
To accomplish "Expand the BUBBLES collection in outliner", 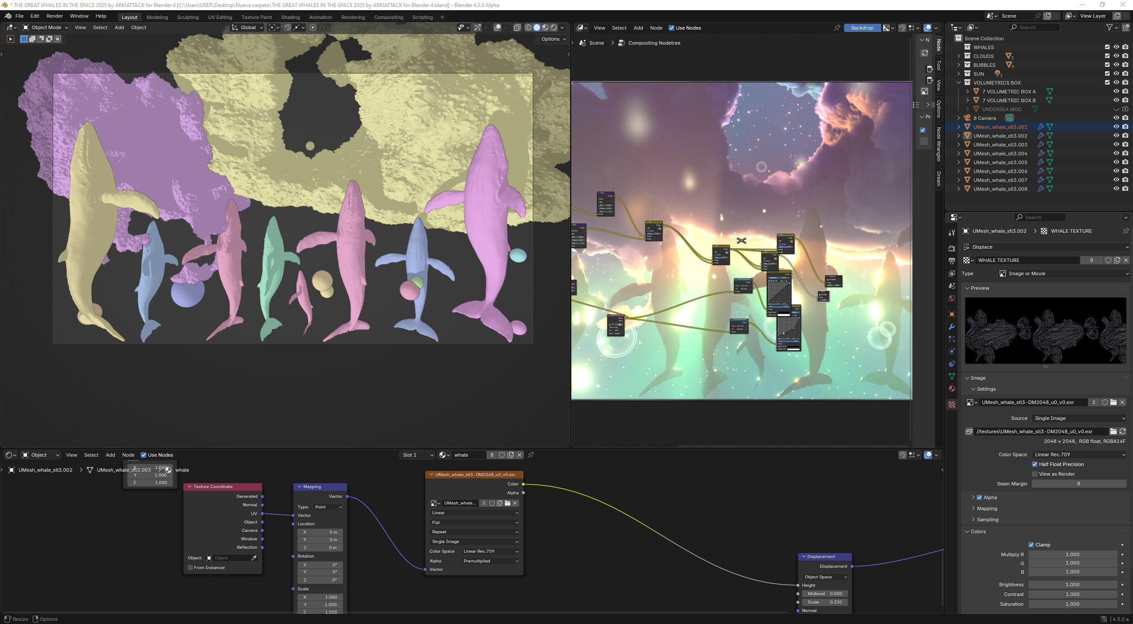I will coord(958,65).
